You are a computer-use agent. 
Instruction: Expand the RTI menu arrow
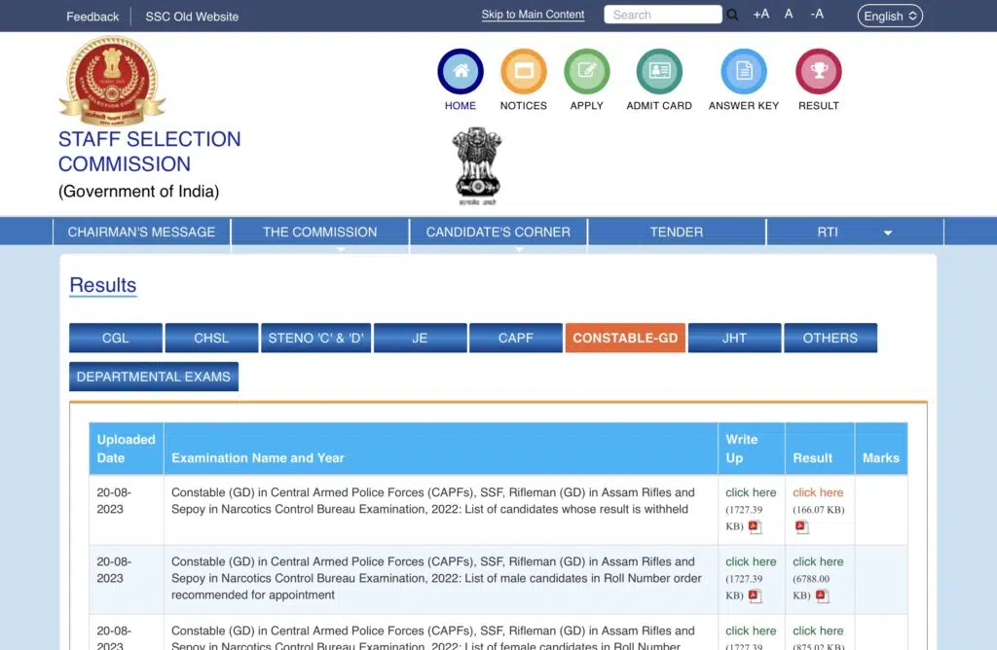click(x=888, y=233)
